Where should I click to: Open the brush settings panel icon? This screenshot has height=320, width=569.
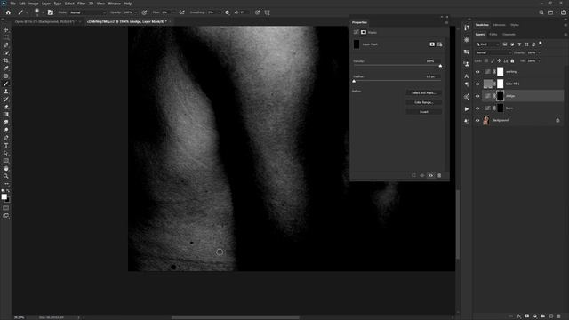click(x=51, y=12)
